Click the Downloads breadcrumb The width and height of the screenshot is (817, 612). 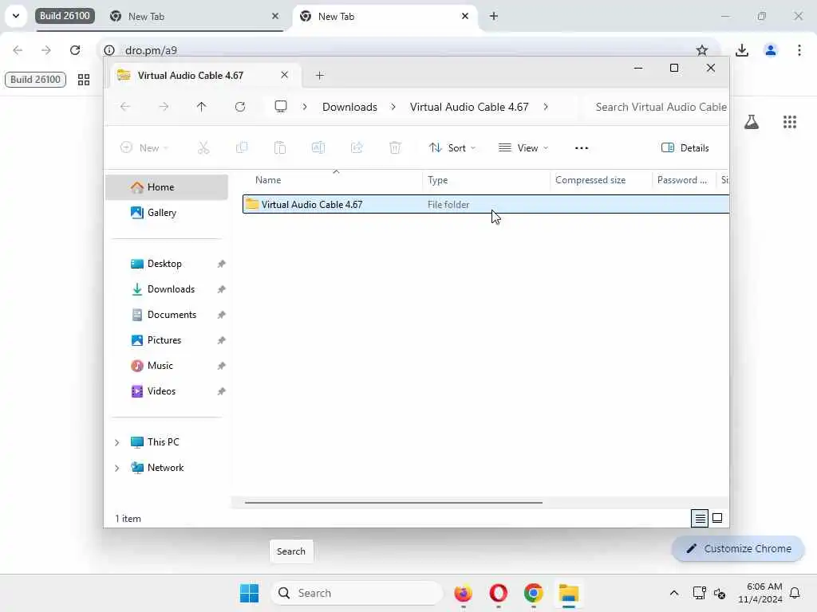pyautogui.click(x=349, y=107)
